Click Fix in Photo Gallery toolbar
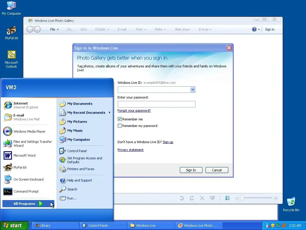 pos(69,29)
